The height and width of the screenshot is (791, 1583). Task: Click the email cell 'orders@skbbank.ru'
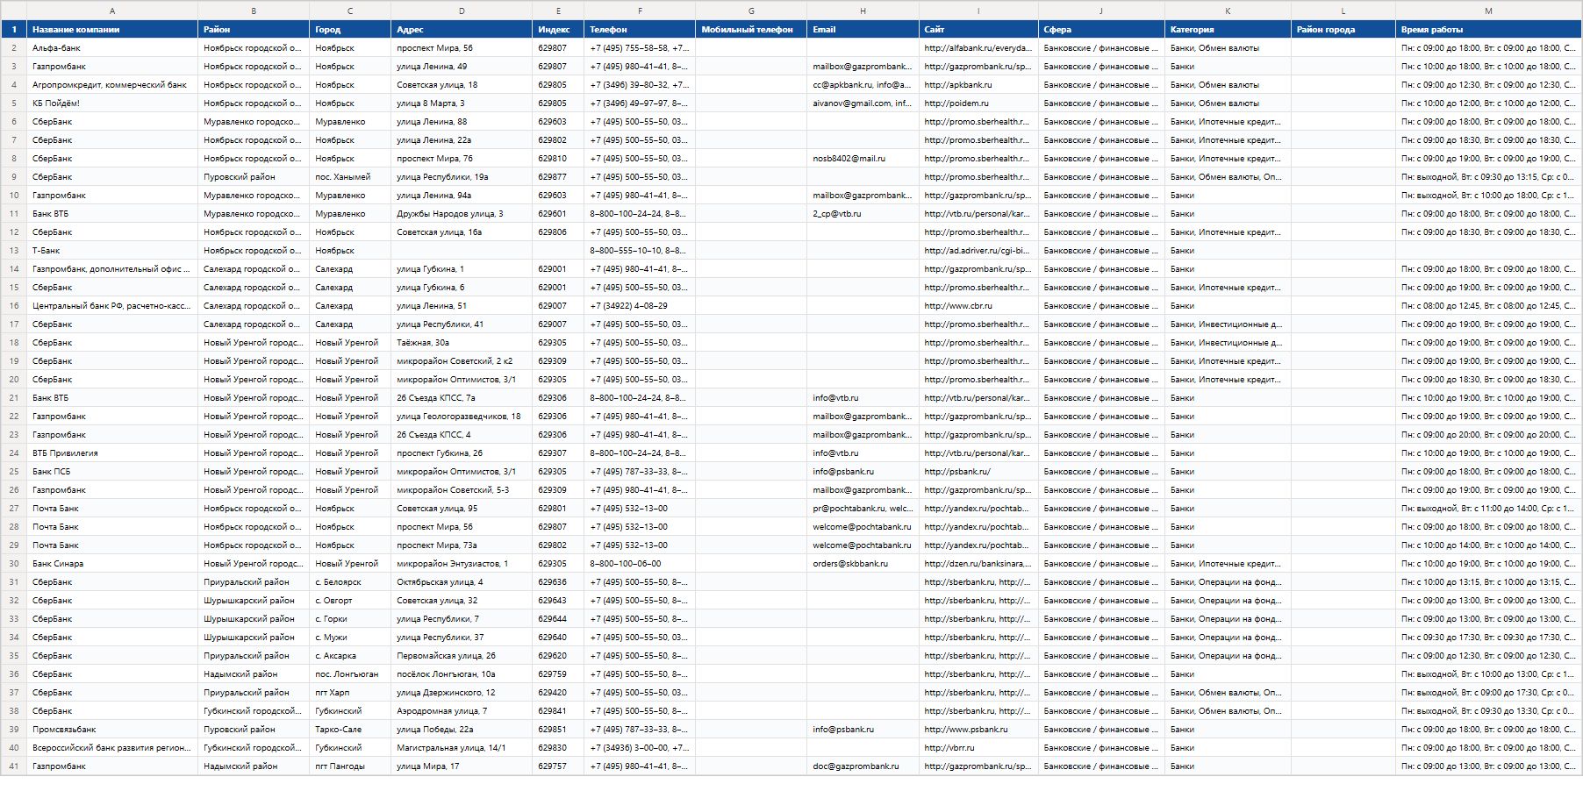(x=863, y=564)
